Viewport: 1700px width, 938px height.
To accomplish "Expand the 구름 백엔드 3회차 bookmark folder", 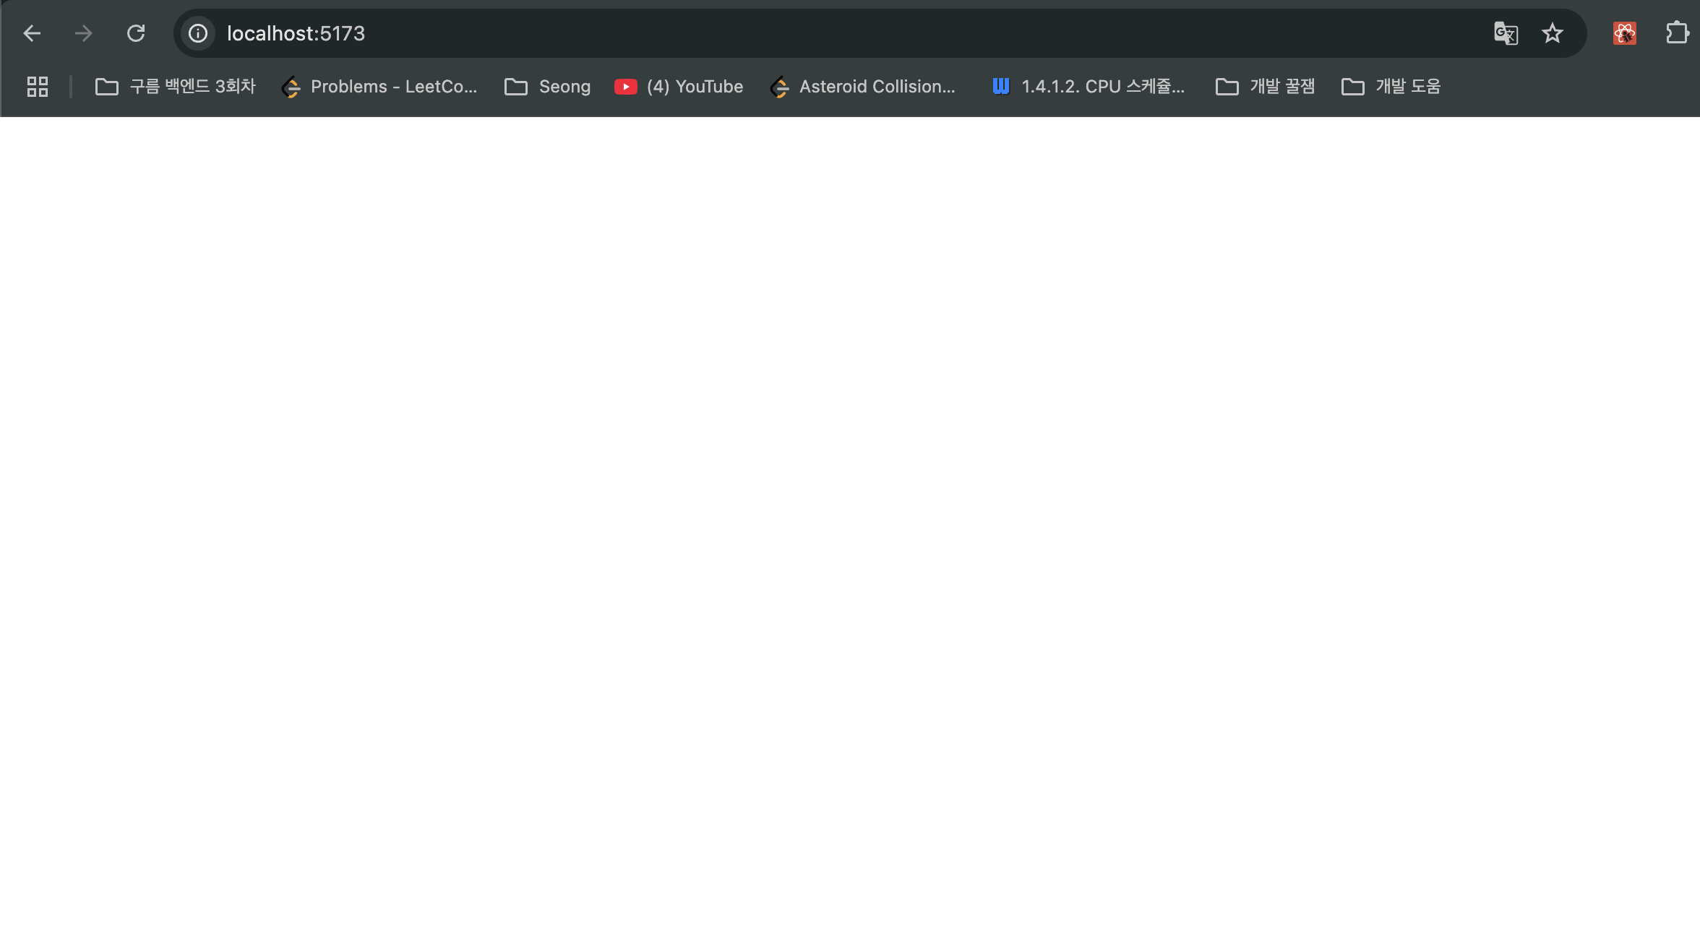I will tap(176, 87).
